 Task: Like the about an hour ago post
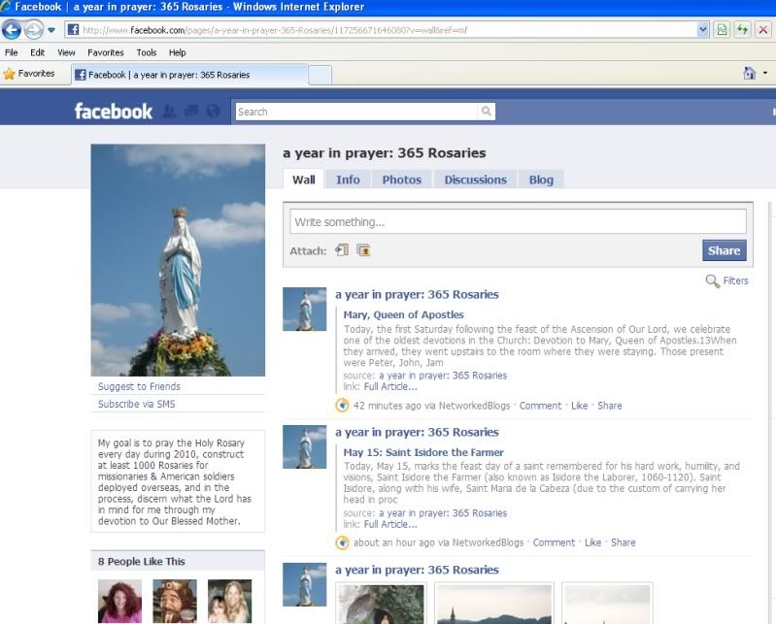coord(592,542)
